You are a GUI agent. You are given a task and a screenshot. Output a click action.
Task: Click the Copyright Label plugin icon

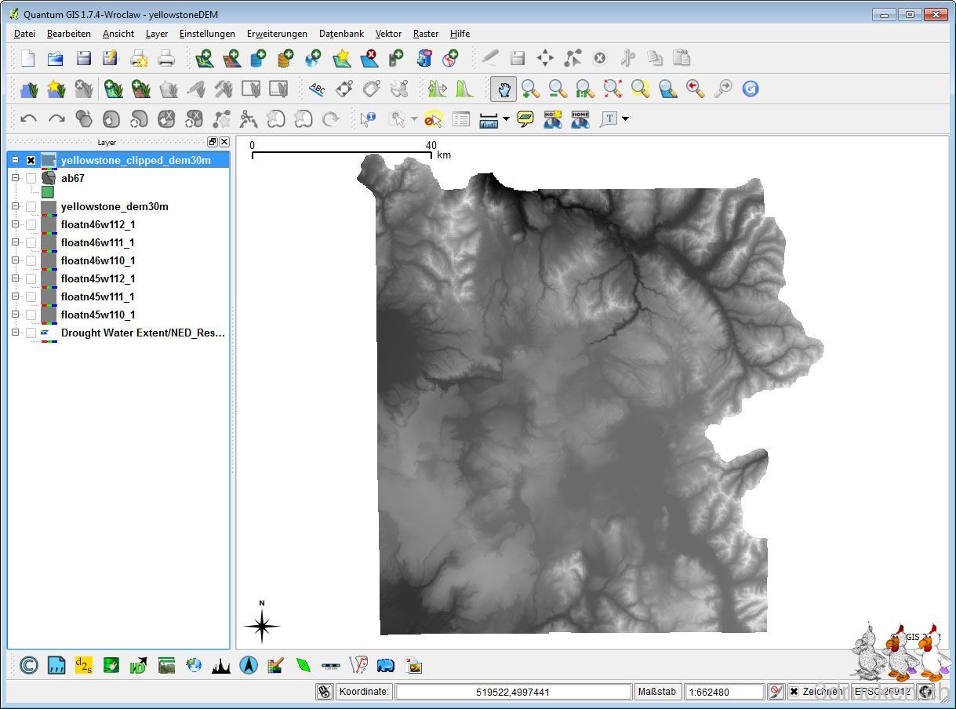[x=28, y=666]
